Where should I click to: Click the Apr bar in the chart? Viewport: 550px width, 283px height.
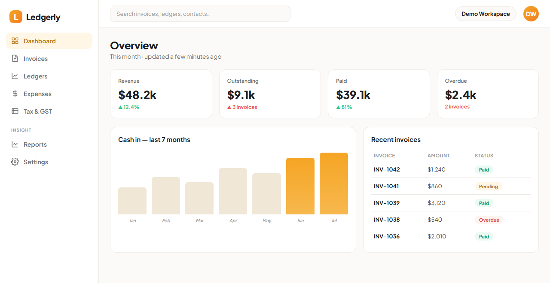[x=233, y=191]
